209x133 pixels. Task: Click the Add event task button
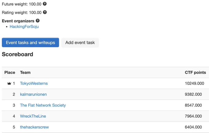pos(80,42)
